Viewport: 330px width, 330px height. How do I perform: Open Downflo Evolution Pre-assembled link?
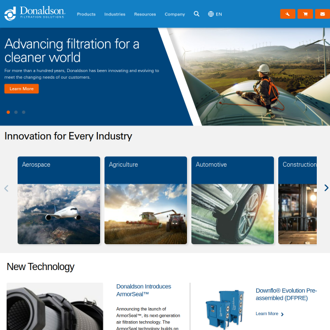286,294
